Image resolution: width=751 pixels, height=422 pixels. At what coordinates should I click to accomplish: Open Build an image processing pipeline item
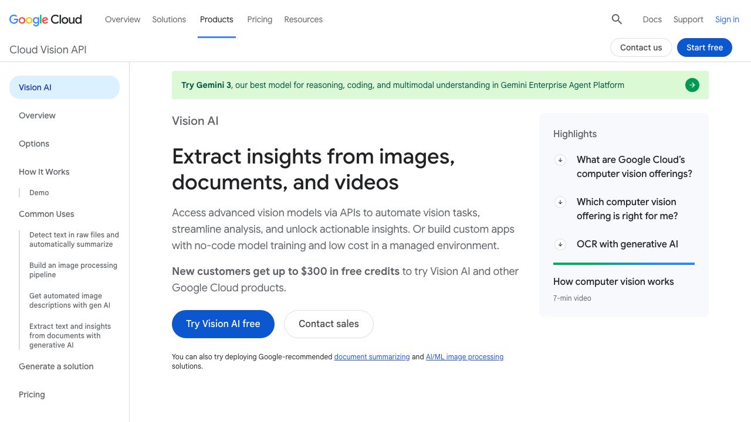point(73,270)
